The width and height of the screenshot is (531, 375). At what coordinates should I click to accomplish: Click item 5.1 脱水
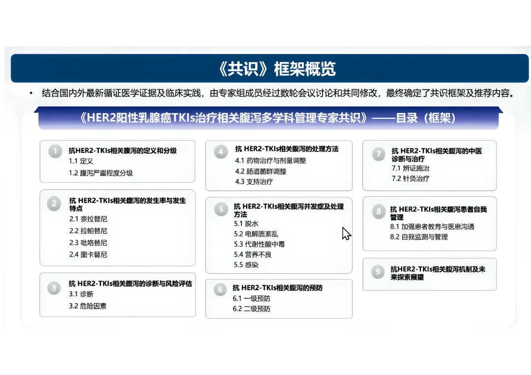tap(246, 224)
